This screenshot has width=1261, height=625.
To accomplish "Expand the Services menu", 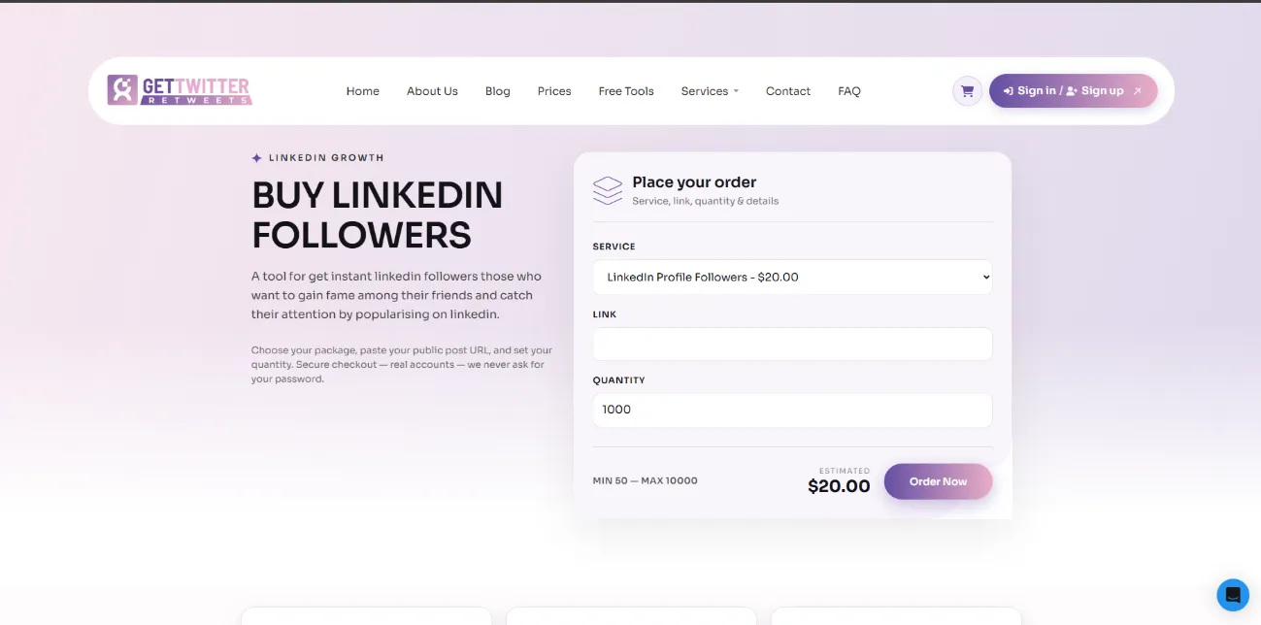I will click(710, 91).
